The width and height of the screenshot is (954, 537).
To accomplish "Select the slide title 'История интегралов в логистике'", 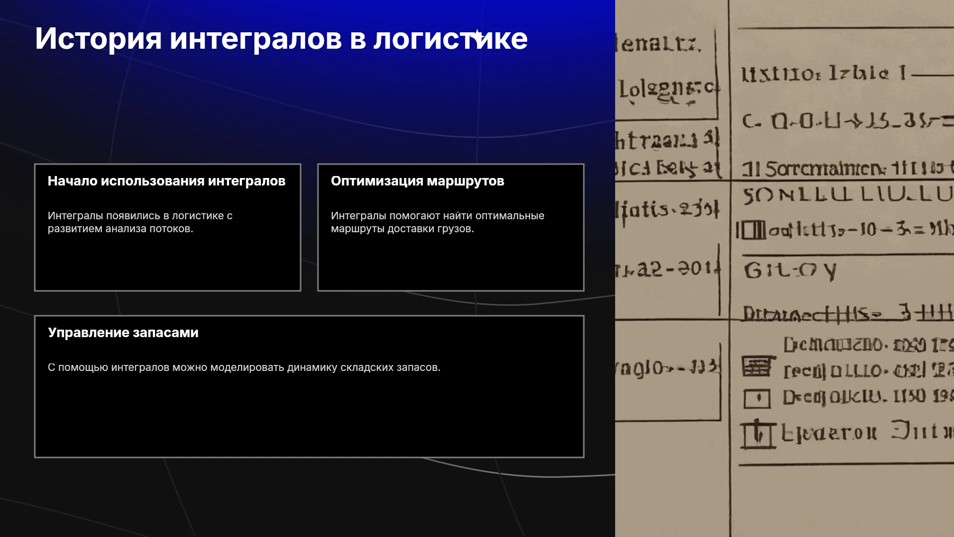I will coord(281,38).
